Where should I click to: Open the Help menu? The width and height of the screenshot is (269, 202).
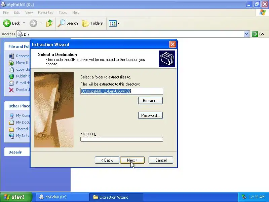pyautogui.click(x=76, y=12)
